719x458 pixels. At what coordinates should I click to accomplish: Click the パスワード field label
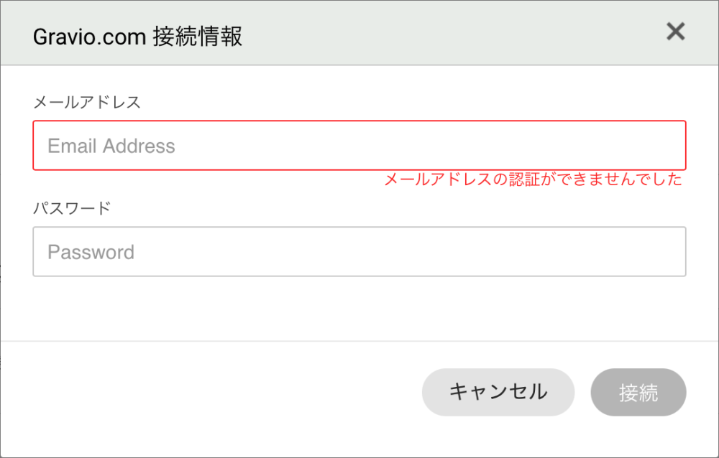[72, 208]
